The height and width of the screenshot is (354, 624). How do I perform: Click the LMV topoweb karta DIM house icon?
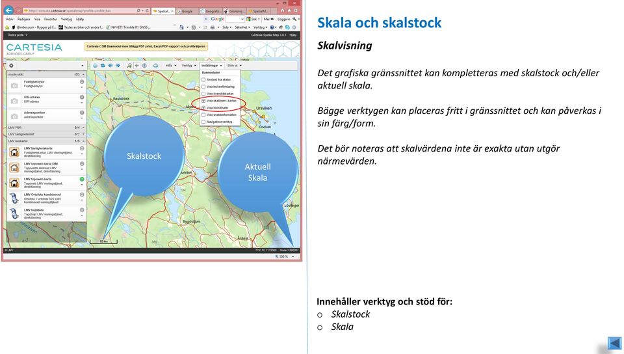click(x=14, y=168)
